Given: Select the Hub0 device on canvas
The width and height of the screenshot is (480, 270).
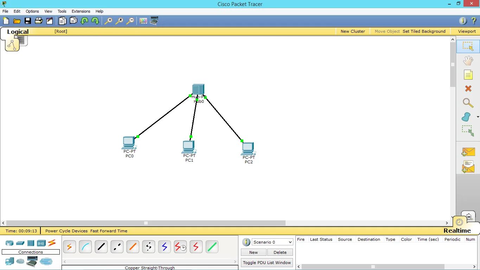Looking at the screenshot, I should (x=198, y=89).
